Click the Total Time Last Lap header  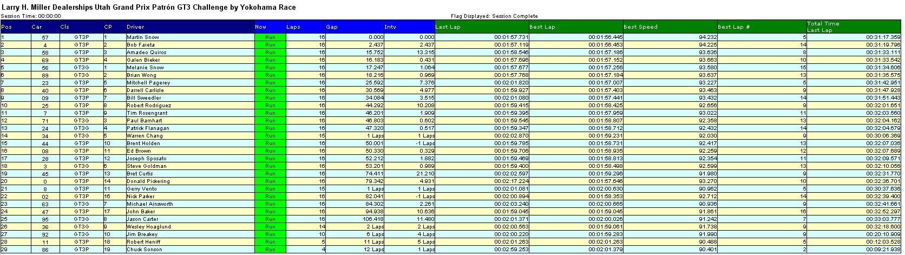pos(823,27)
